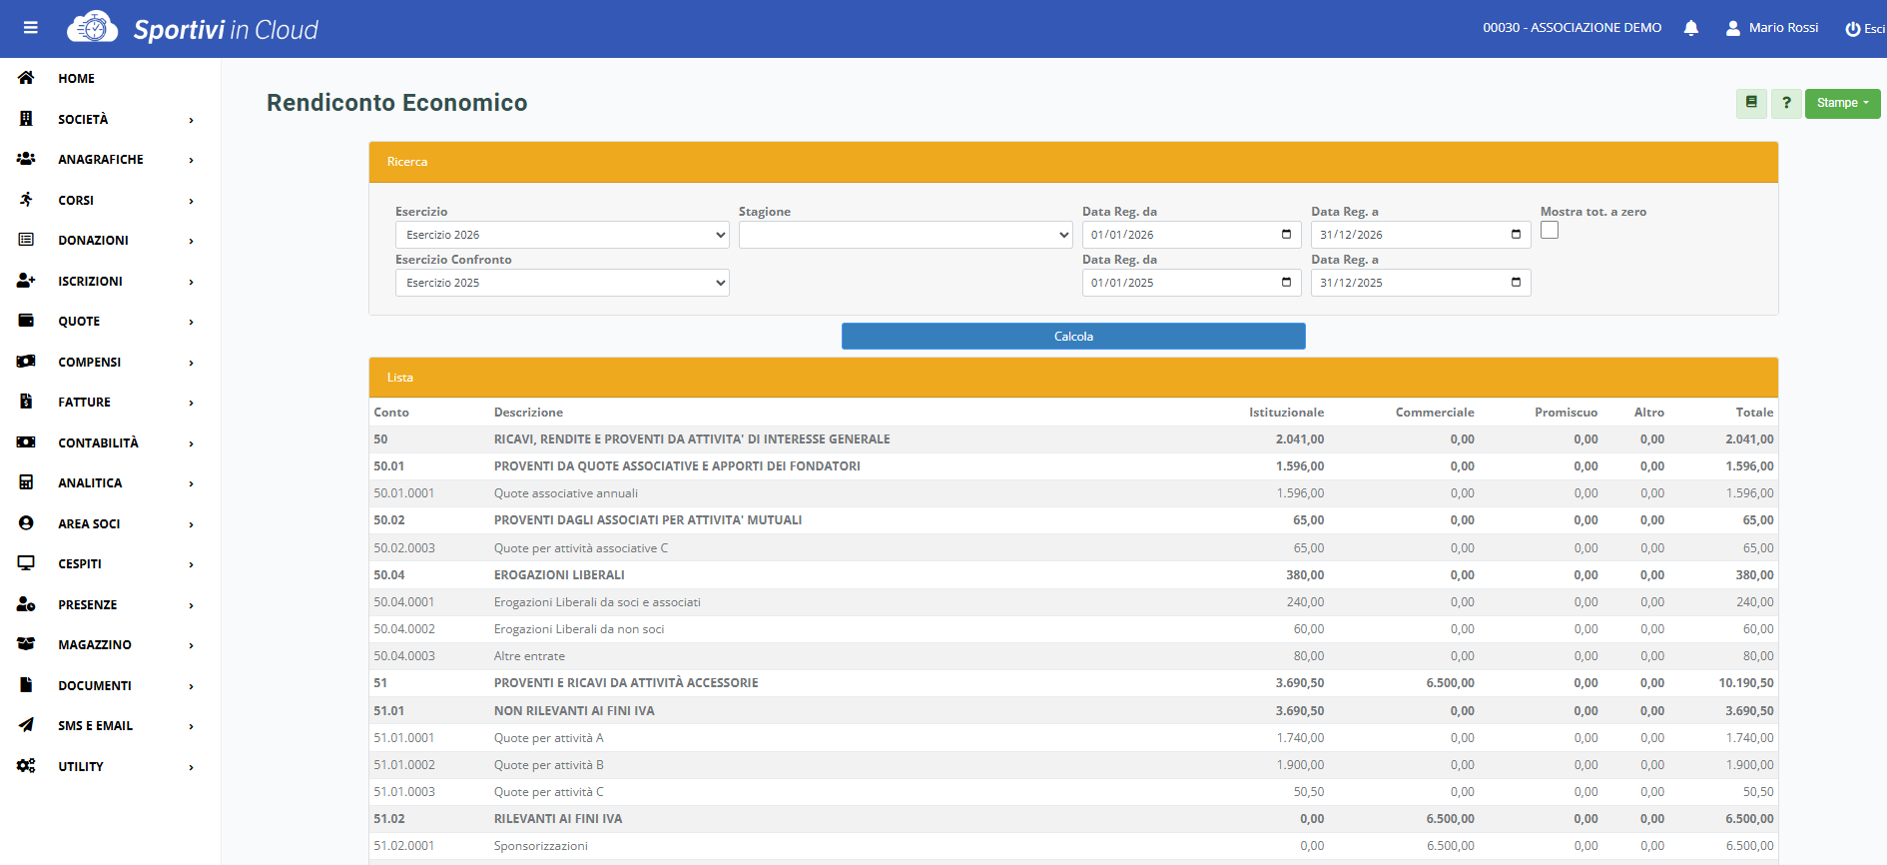Open the Stagione dropdown

[x=906, y=235]
